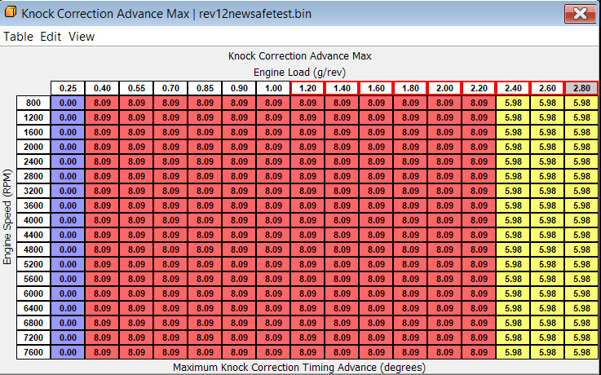Pick cell at 3200 RPM and 1.60 load
The width and height of the screenshot is (601, 375).
[376, 191]
